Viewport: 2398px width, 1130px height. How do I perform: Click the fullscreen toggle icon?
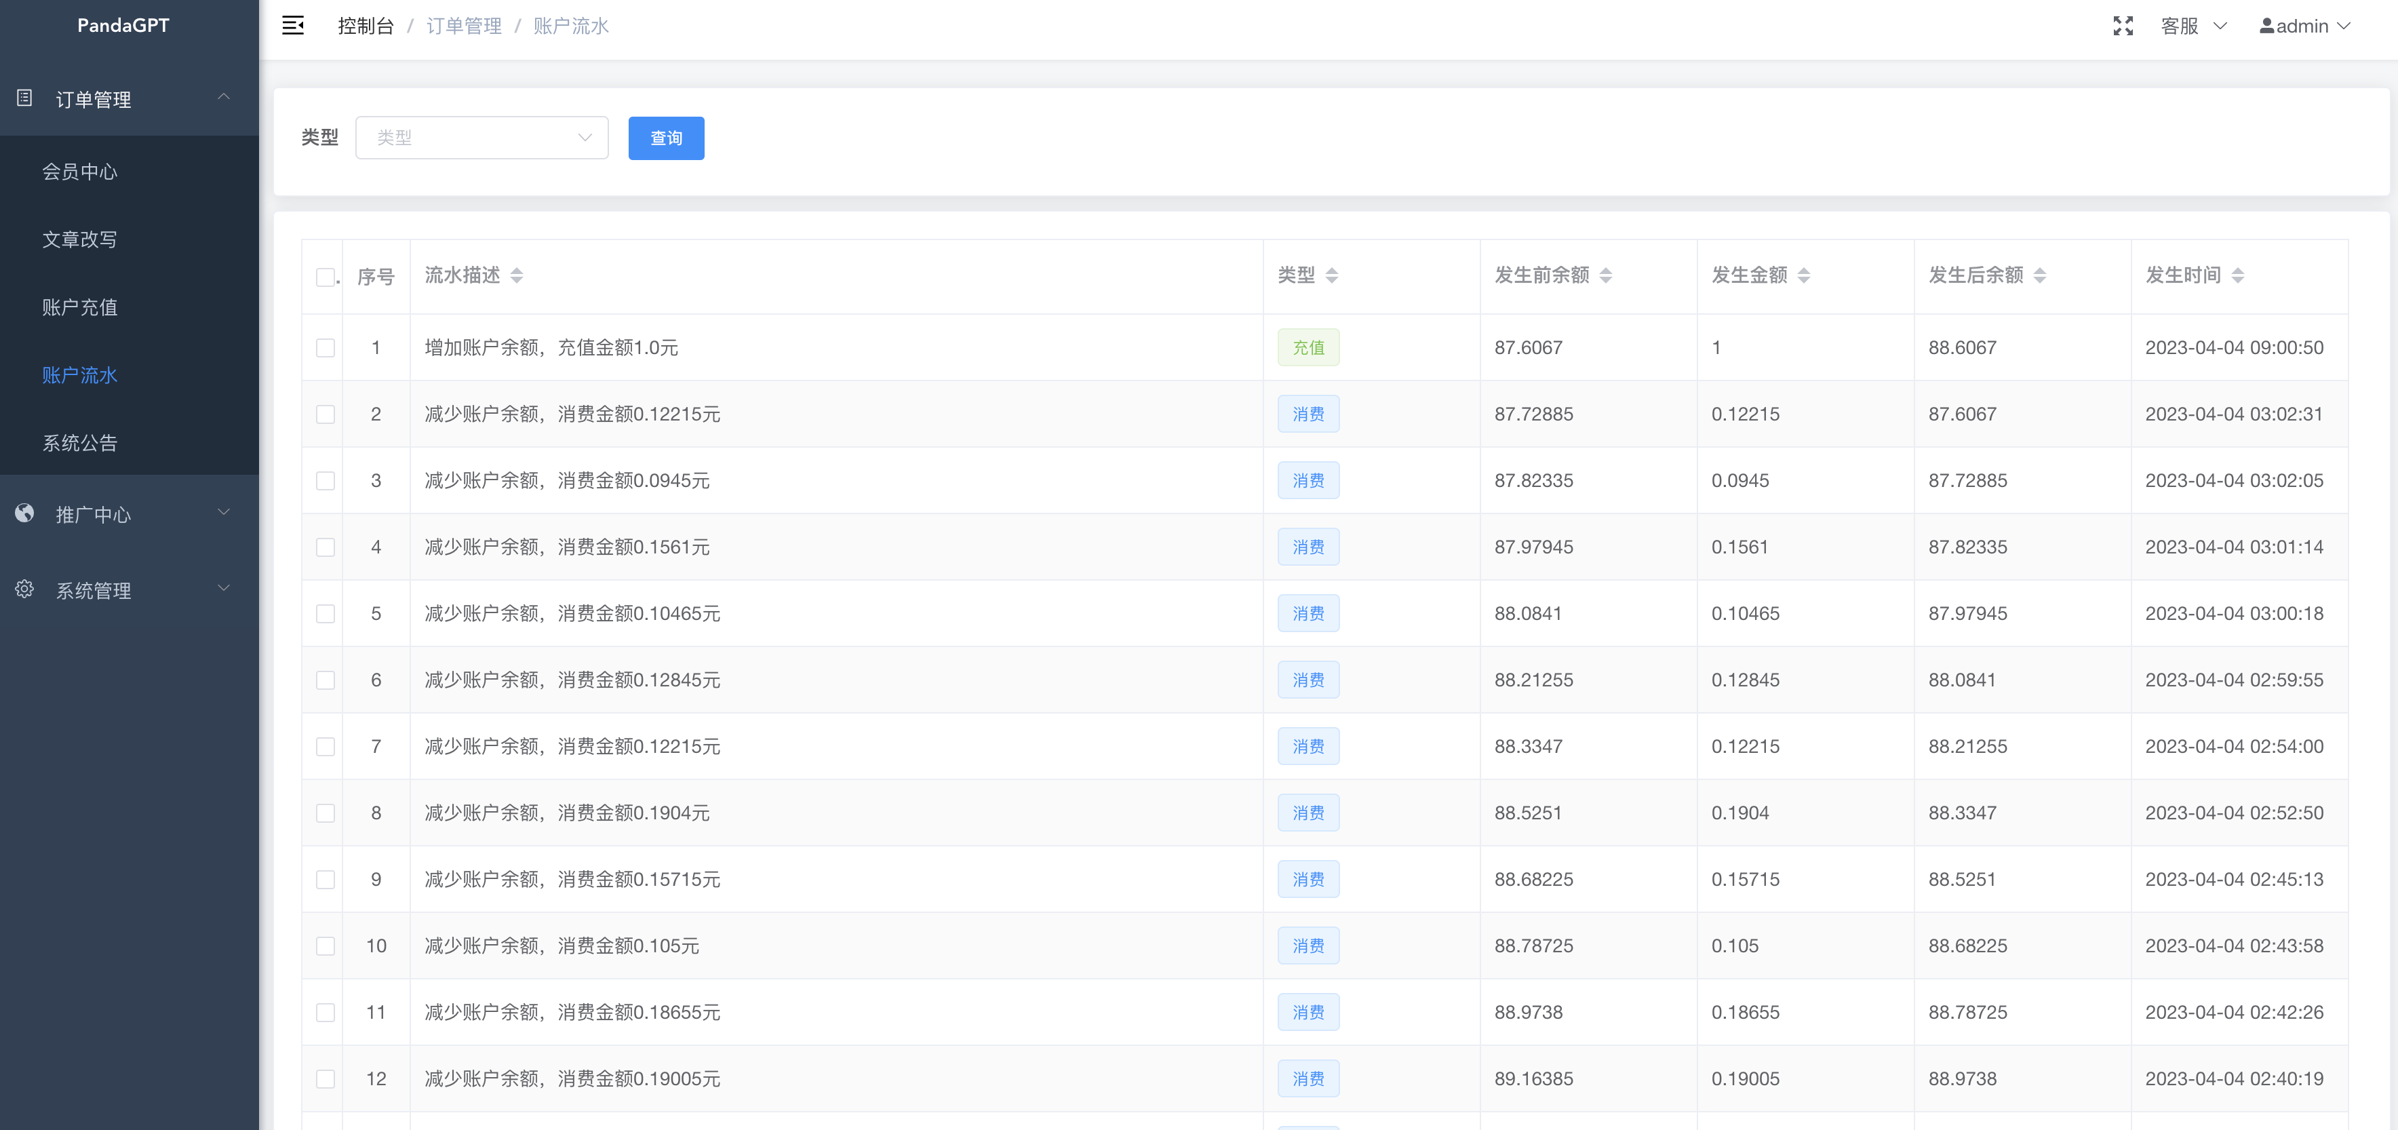[2123, 26]
